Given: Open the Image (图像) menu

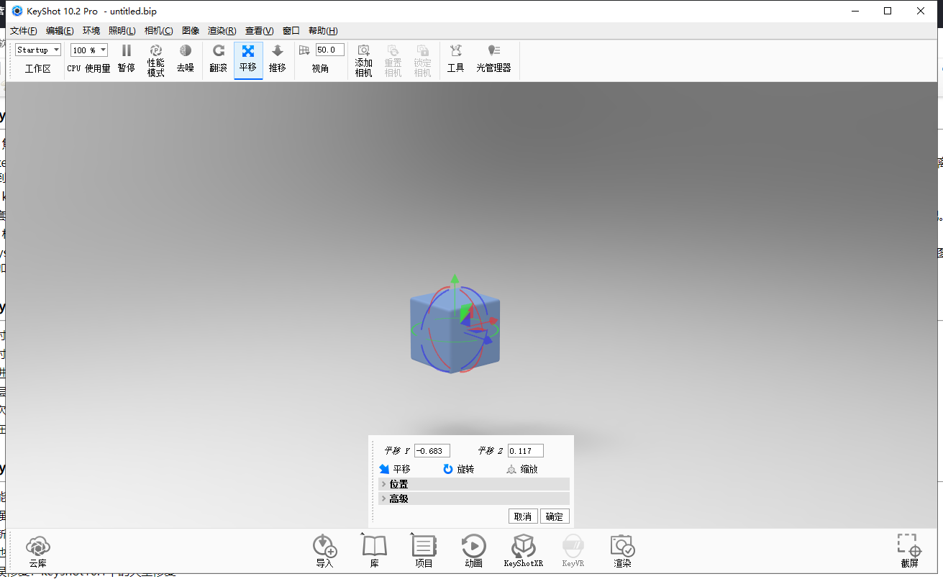Looking at the screenshot, I should (x=191, y=31).
